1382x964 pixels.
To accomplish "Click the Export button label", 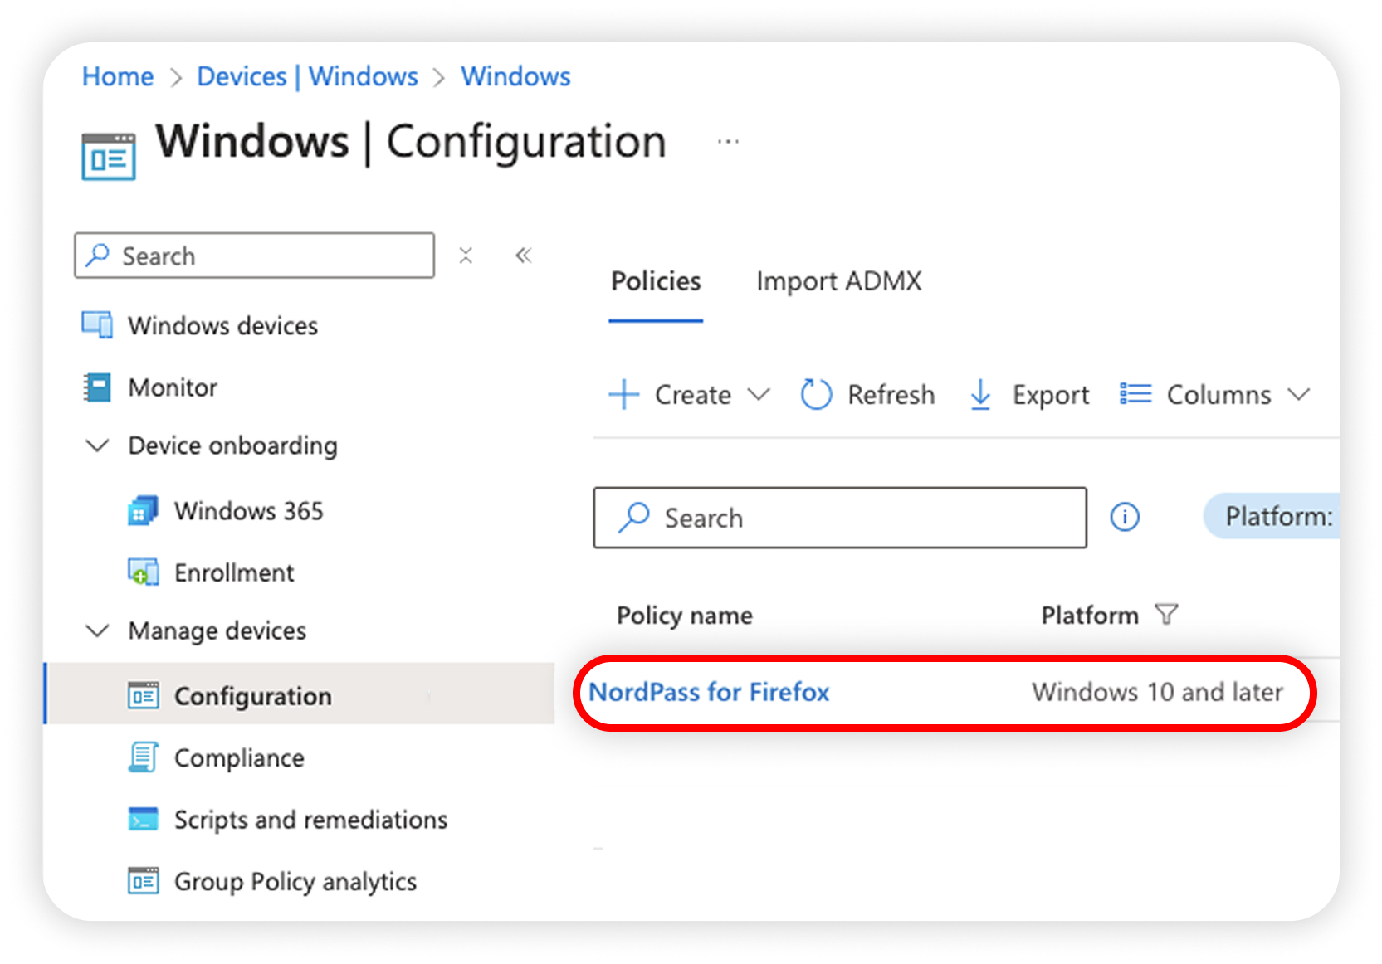I will click(x=1050, y=396).
